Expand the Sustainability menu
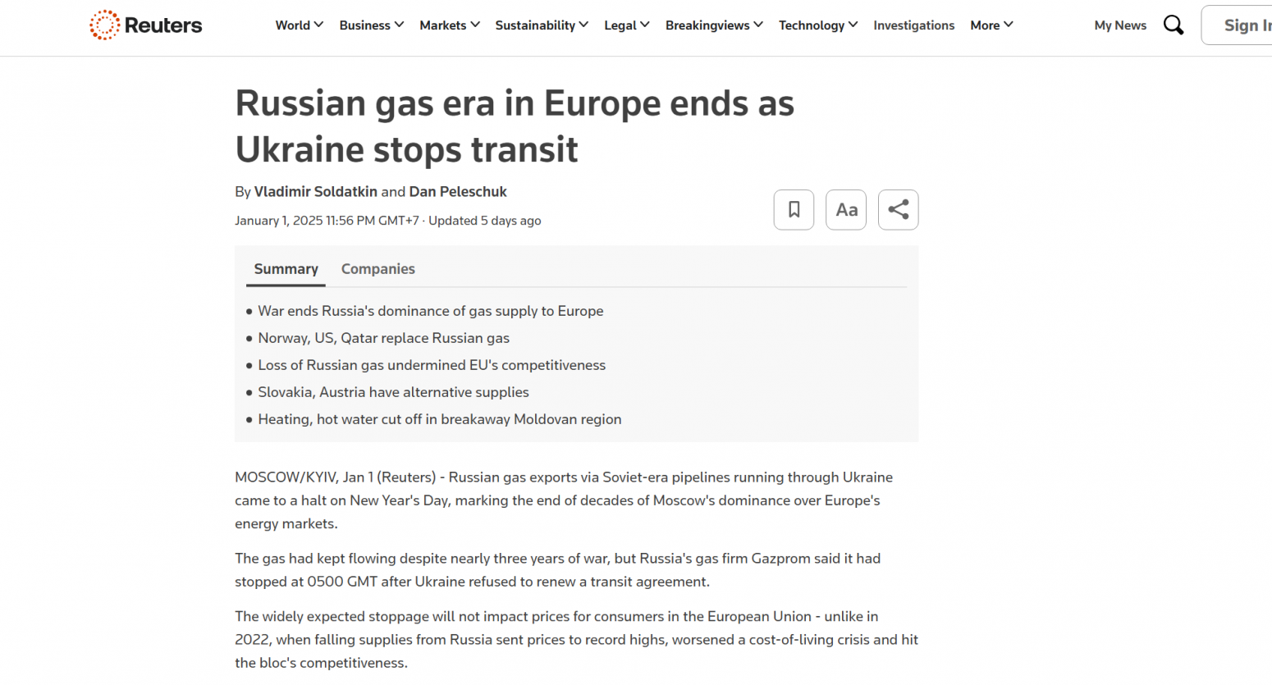1272x685 pixels. coord(542,25)
